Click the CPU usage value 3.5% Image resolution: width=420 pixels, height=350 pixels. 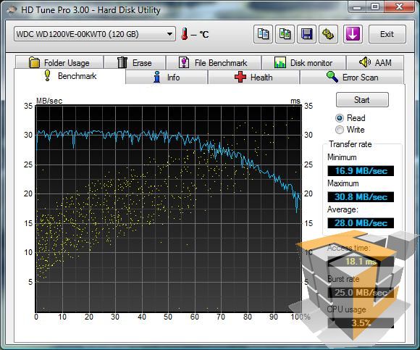(361, 323)
